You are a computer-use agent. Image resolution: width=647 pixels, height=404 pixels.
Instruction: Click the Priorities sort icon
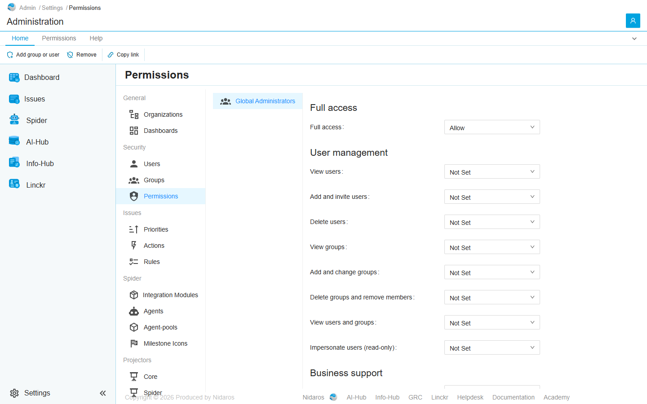point(134,229)
